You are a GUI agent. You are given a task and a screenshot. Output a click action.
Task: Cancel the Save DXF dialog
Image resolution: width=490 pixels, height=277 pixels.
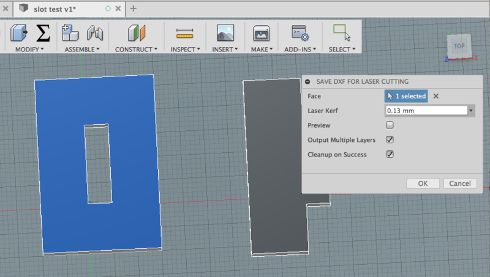460,183
